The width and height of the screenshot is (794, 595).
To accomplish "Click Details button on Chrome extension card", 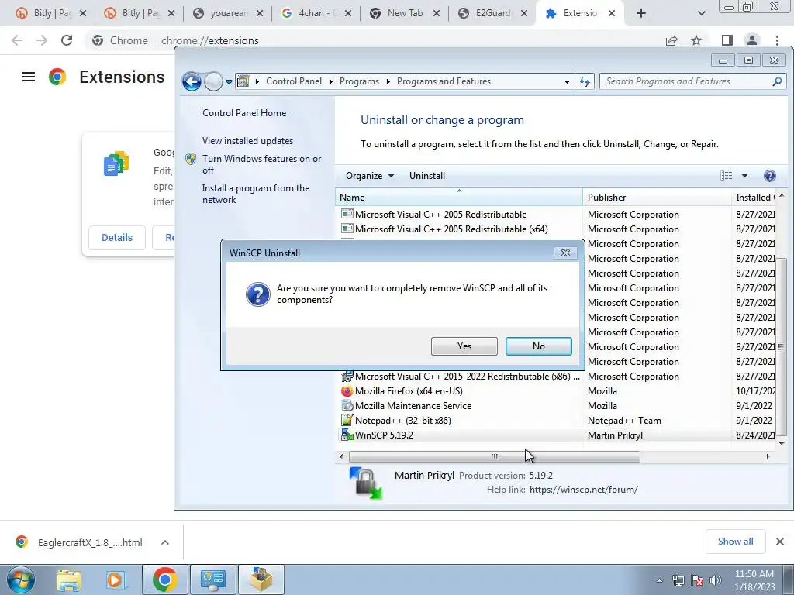I will (x=117, y=238).
